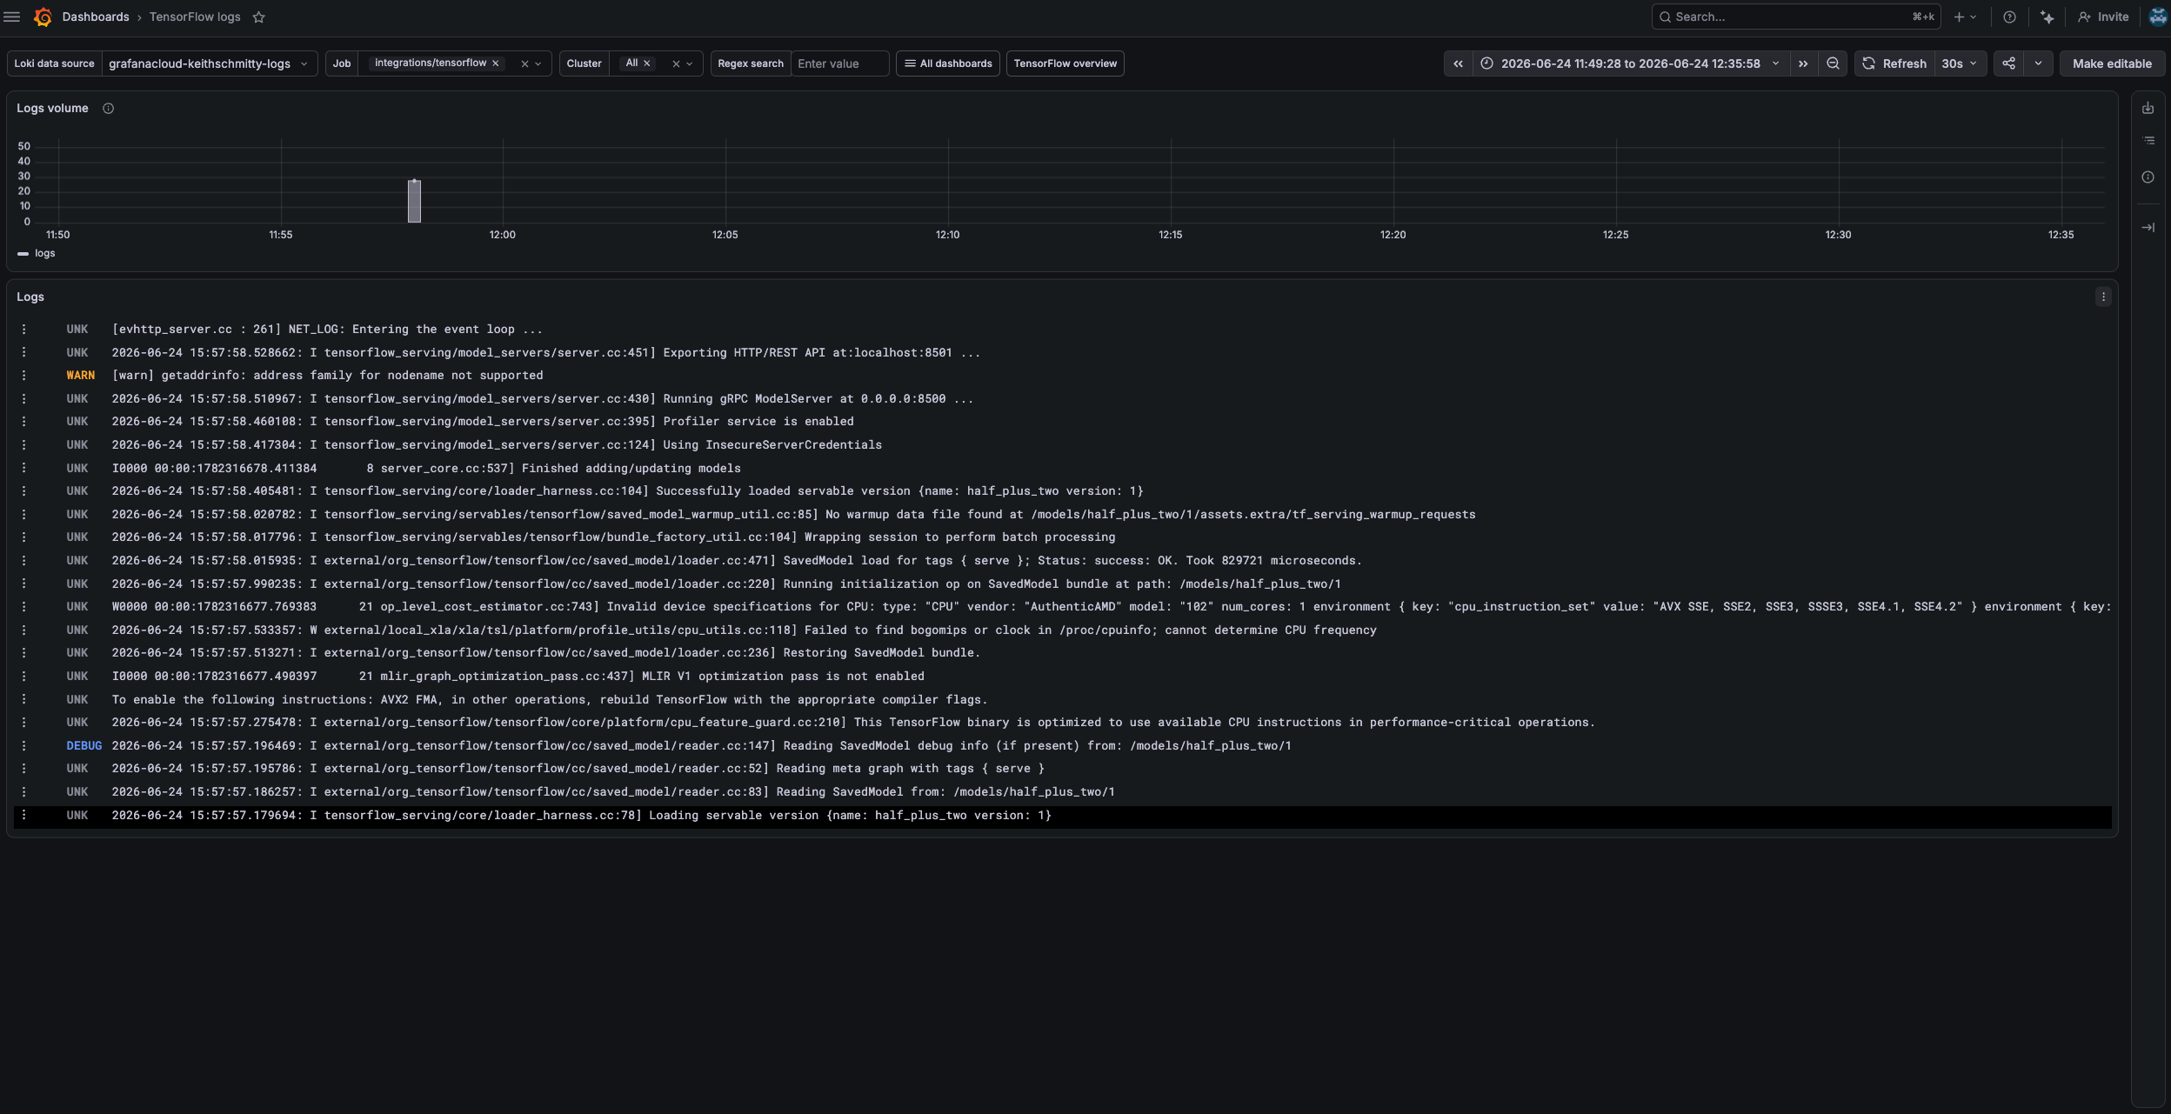Viewport: 2171px width, 1114px height.
Task: Open row menu for Loading servable version log
Action: pos(23,816)
